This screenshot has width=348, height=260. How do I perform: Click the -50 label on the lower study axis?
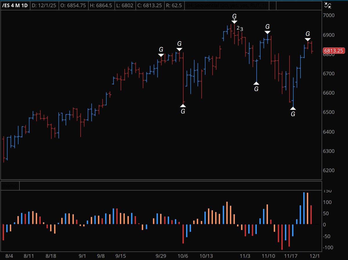(x=327, y=236)
